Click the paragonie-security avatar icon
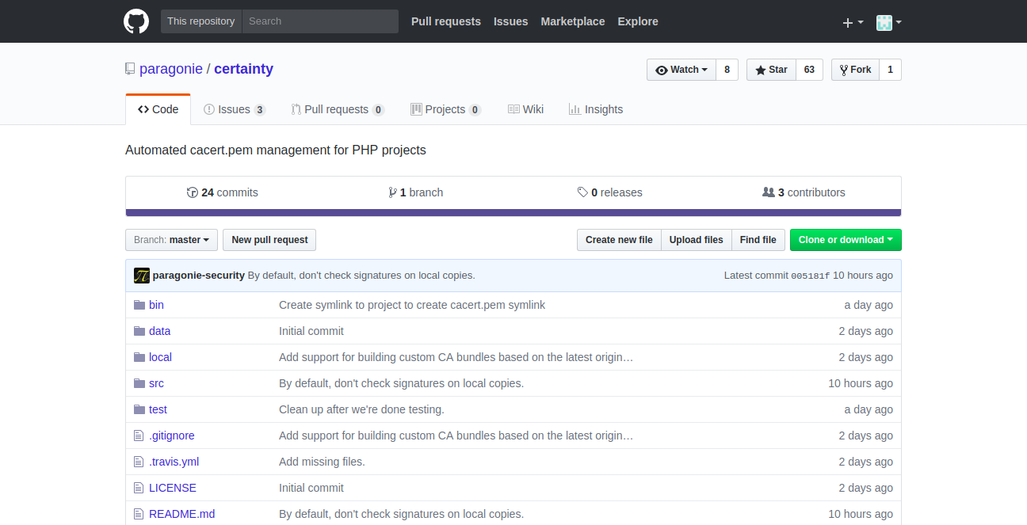Viewport: 1027px width, 525px height. [x=142, y=276]
